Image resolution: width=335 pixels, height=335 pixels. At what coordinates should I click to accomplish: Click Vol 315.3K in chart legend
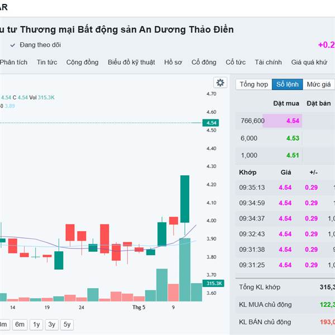point(42,97)
